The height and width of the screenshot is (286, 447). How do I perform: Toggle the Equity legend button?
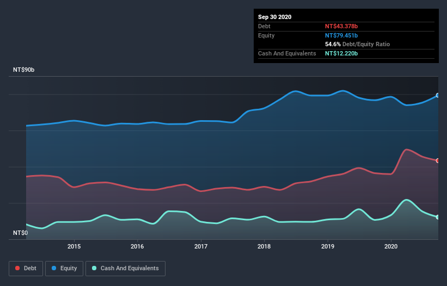coord(64,269)
